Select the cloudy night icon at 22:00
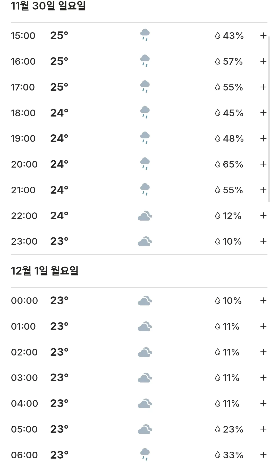The height and width of the screenshot is (464, 278). pyautogui.click(x=145, y=216)
